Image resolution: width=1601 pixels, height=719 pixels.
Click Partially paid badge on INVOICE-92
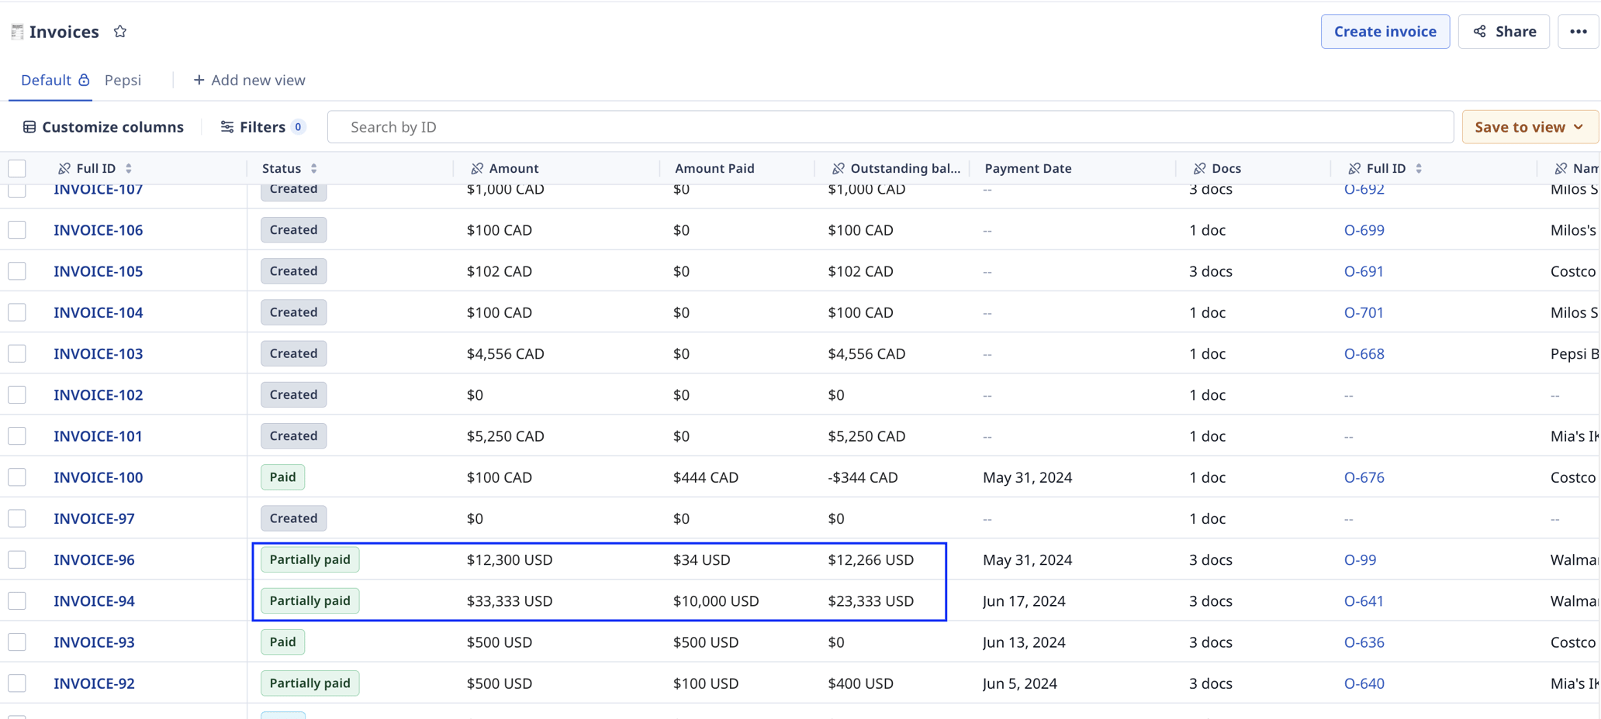click(309, 683)
